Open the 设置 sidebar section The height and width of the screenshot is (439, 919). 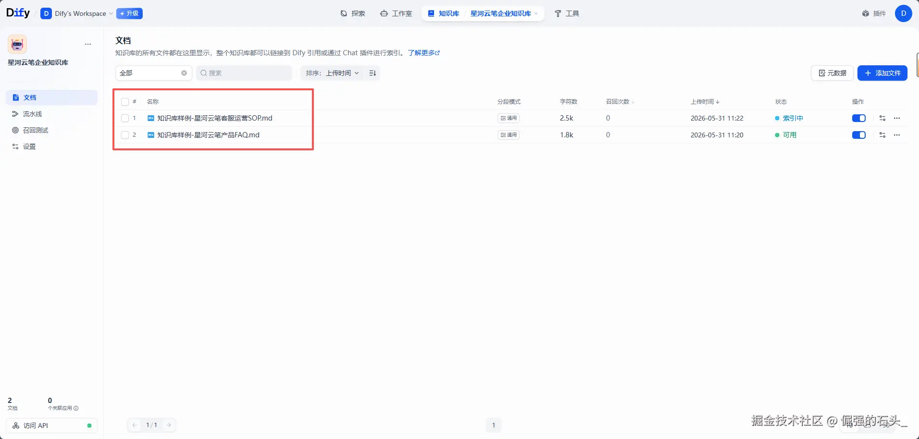52,146
